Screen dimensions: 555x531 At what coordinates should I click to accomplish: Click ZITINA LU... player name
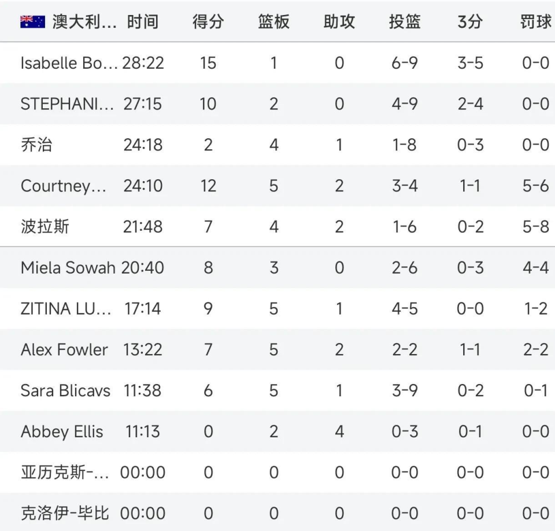pyautogui.click(x=66, y=309)
